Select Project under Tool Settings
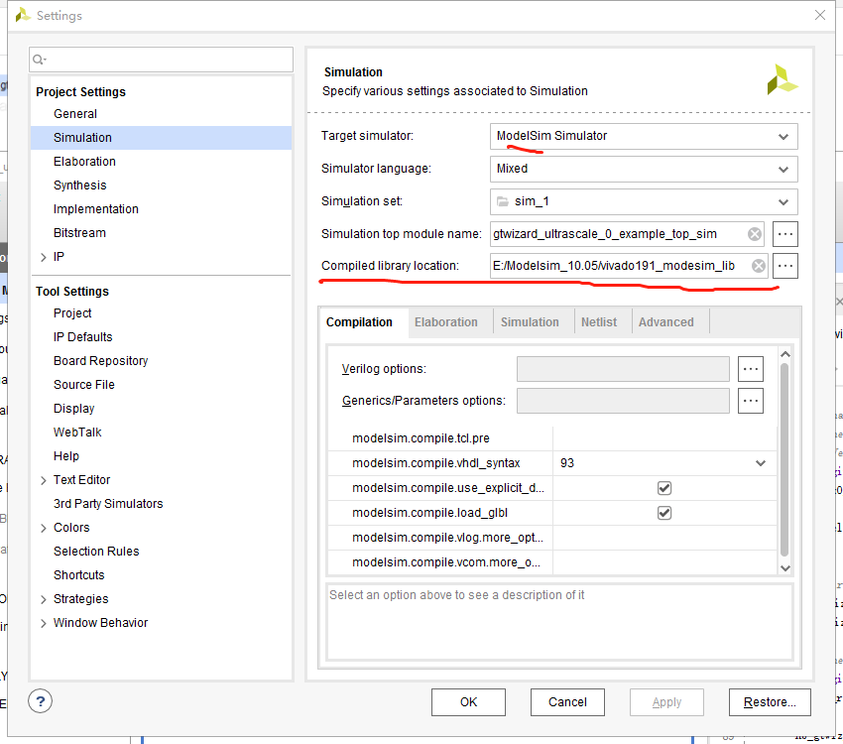 point(72,313)
